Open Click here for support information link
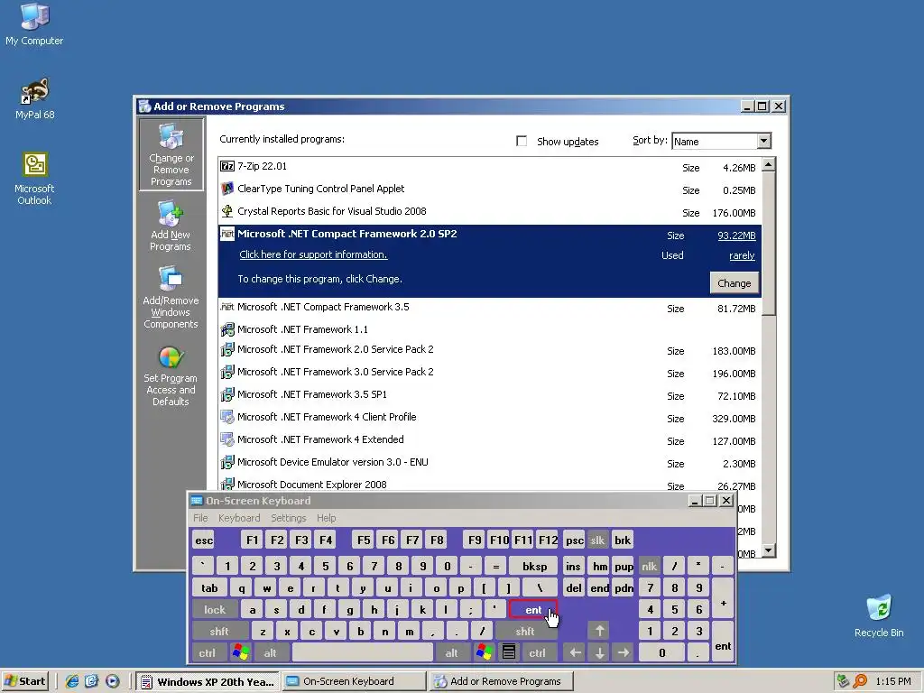Image resolution: width=924 pixels, height=693 pixels. [313, 254]
